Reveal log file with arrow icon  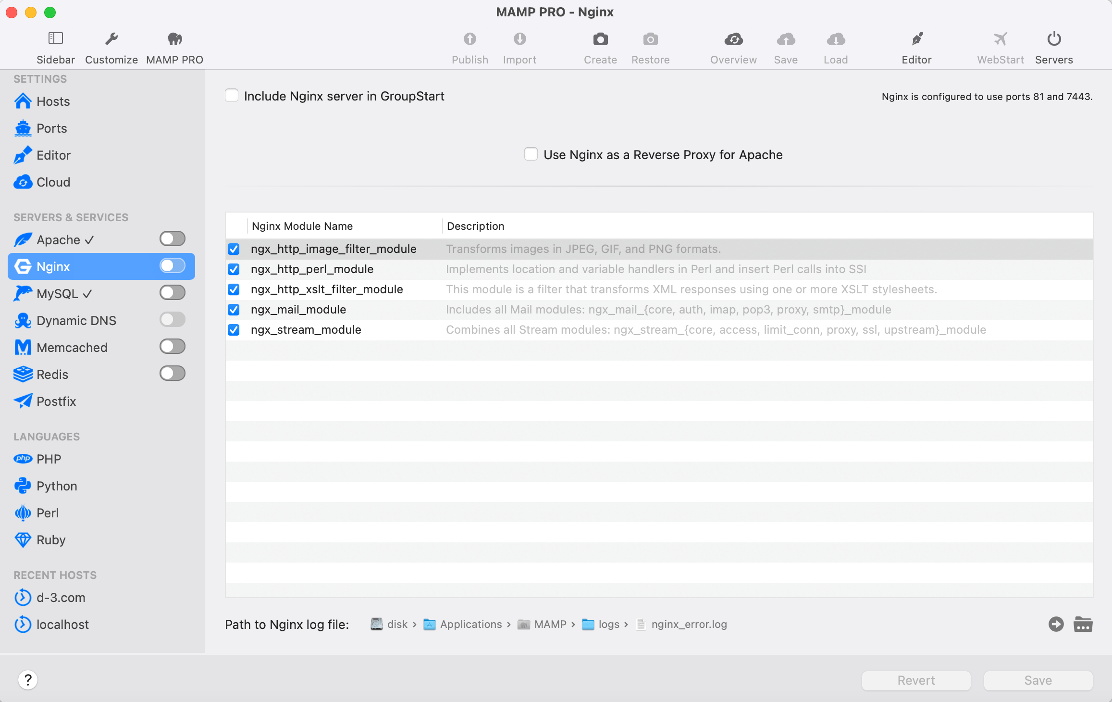click(1056, 624)
